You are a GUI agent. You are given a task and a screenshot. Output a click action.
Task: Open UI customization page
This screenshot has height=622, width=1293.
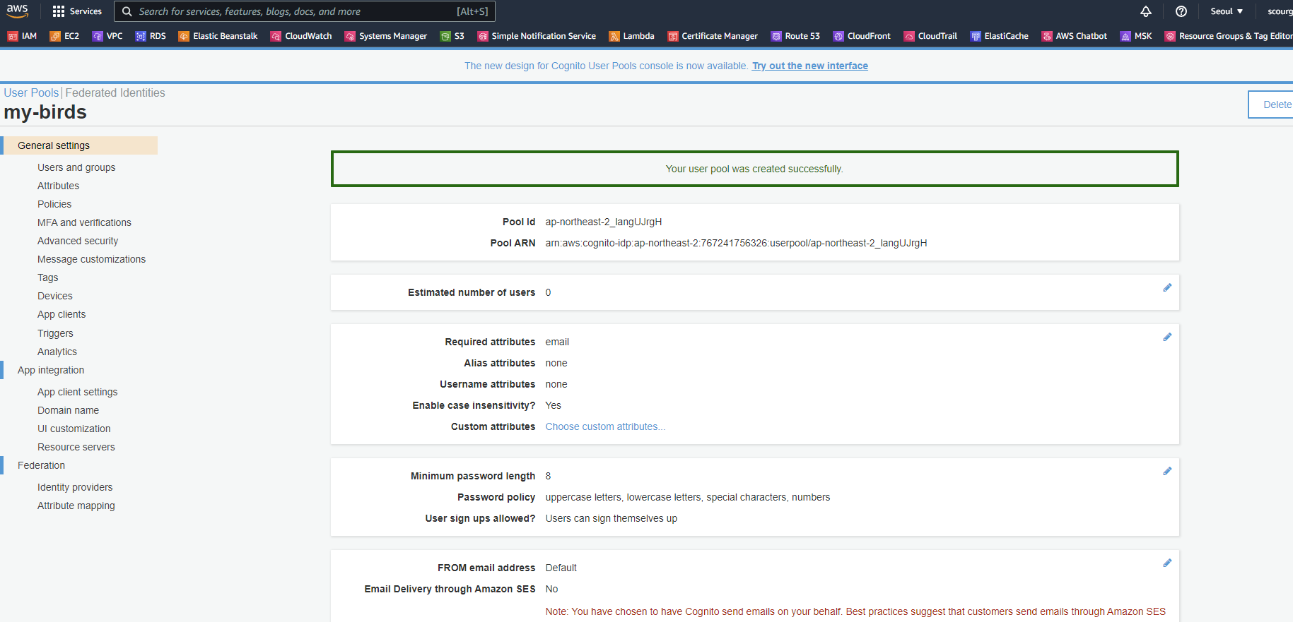74,429
